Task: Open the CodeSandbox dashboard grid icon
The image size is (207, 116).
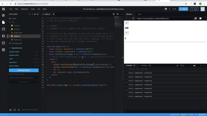Action: tap(4, 9)
